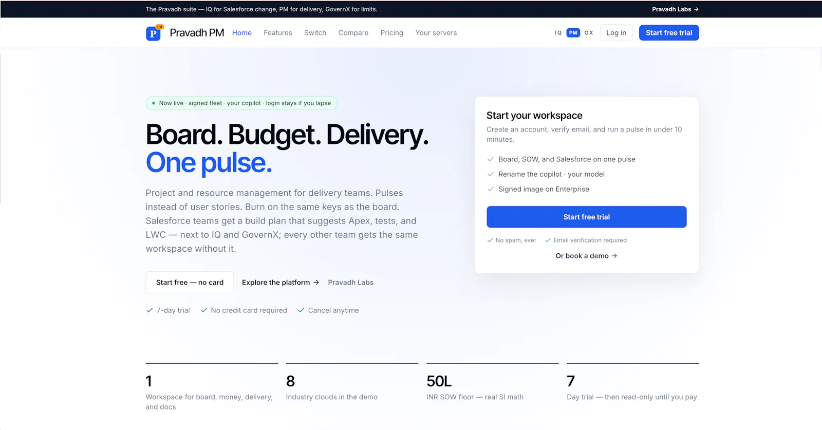
Task: Click "Signed image on Enterprise" text
Action: pos(544,189)
